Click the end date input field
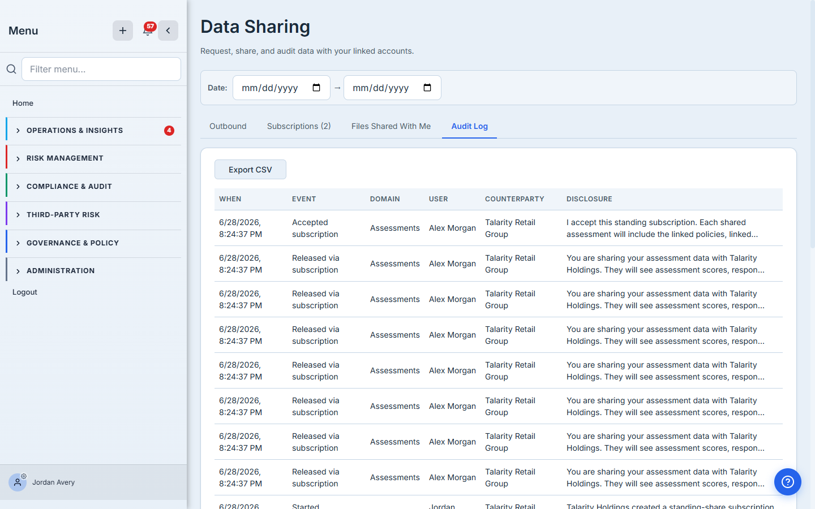815x509 pixels. pyautogui.click(x=392, y=88)
